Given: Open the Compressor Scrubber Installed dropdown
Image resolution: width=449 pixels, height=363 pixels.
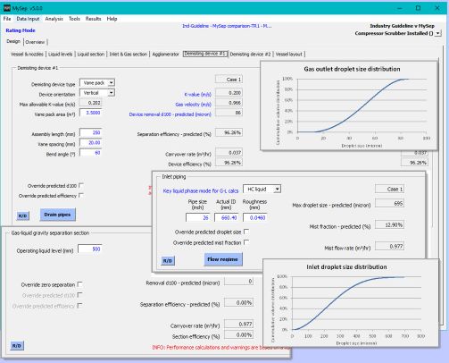Looking at the screenshot, I should point(437,33).
